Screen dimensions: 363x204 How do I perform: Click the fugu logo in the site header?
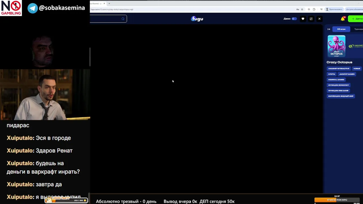coord(197,19)
